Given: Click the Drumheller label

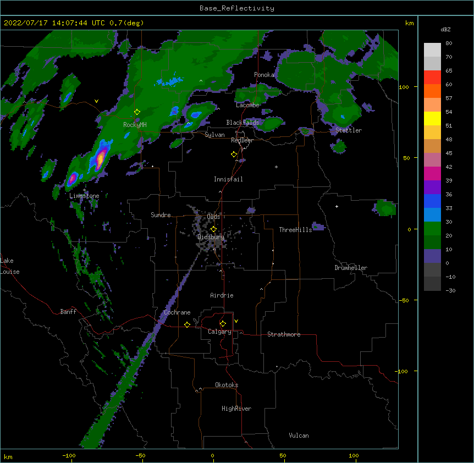Looking at the screenshot, I should [x=351, y=268].
